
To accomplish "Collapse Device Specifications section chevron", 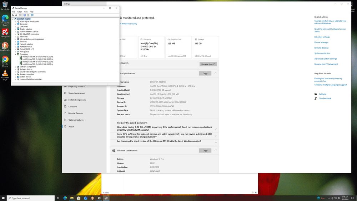I will coord(215,73).
